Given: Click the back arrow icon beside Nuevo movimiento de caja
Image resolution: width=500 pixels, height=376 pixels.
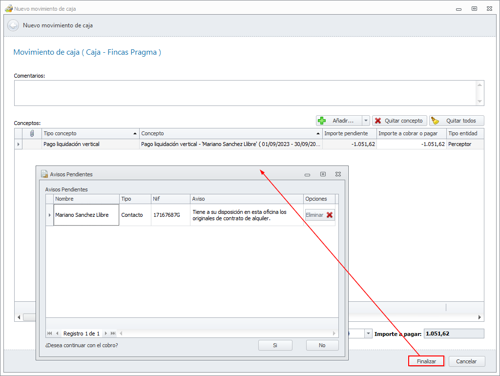Looking at the screenshot, I should click(13, 25).
